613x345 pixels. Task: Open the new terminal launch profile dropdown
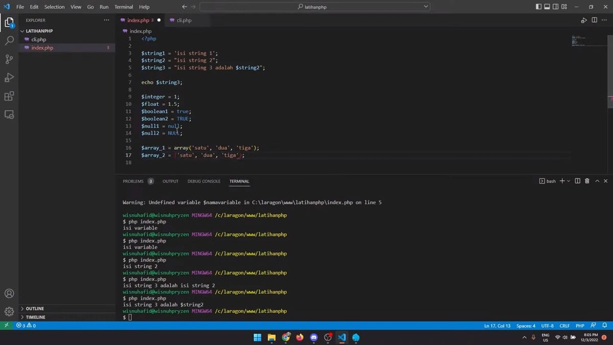pos(569,181)
